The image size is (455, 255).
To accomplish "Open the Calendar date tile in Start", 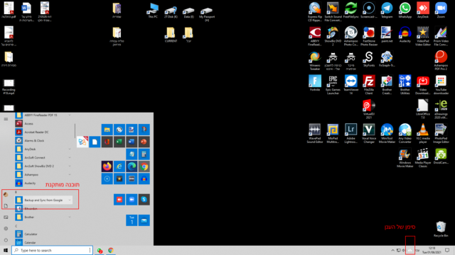I will 132,220.
